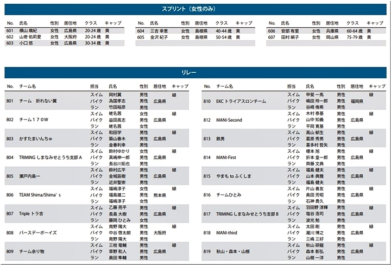The height and width of the screenshot is (265, 391).
Task: Select the MANI-Second team row
Action: 229,119
